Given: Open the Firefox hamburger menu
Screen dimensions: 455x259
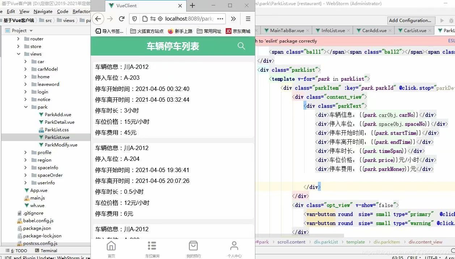Looking at the screenshot, I should point(248,19).
